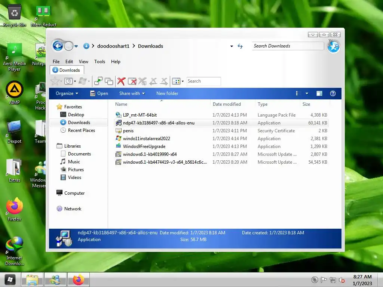Open Windows Explorer from the taskbar
Image resolution: width=383 pixels, height=287 pixels.
(32, 280)
